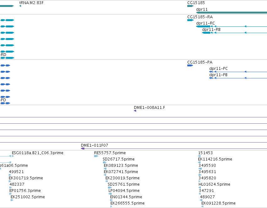Select the EK251002.5prime EST label
The image size is (267, 208).
coord(28,197)
